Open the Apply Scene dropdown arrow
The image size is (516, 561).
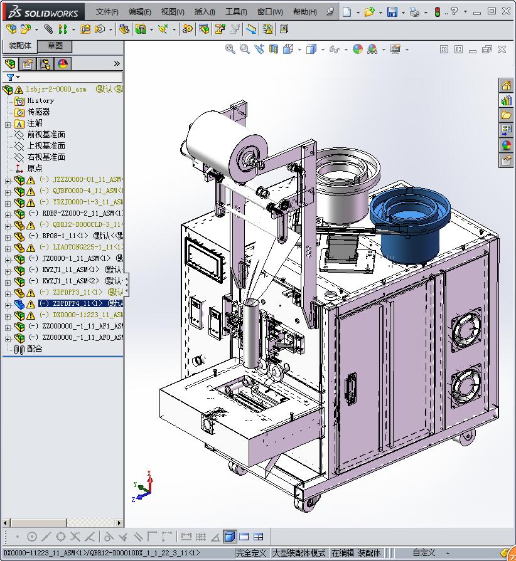[x=384, y=50]
